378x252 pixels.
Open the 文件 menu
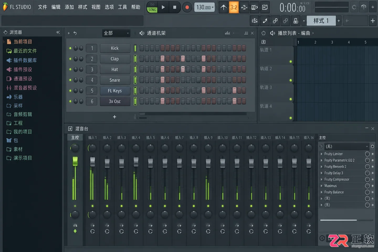click(43, 7)
